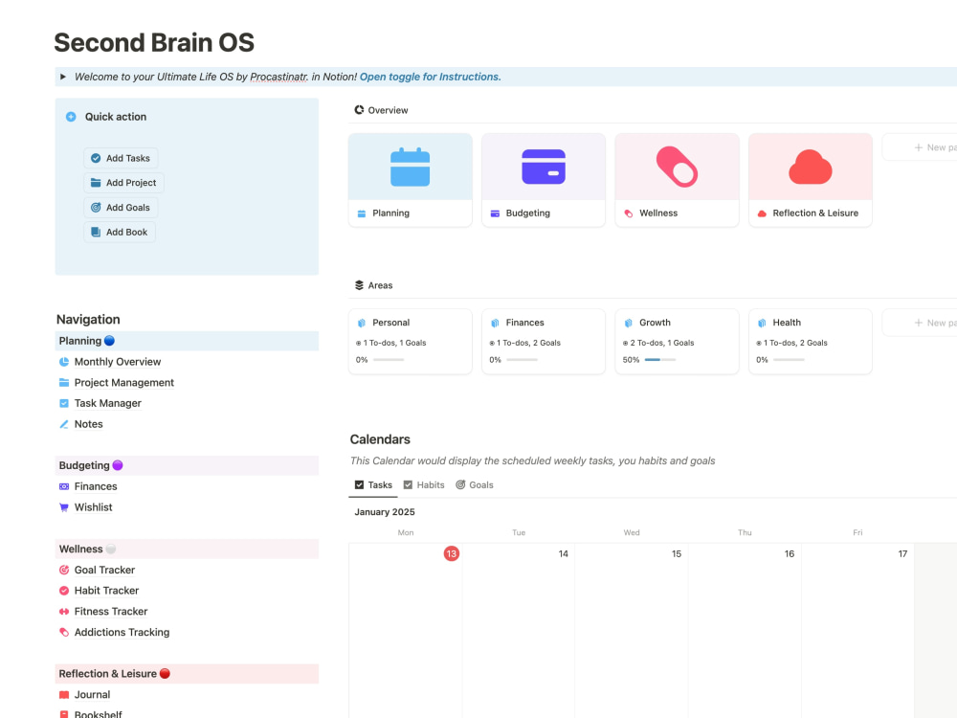Click the Budgeting card title text
The width and height of the screenshot is (957, 718).
(x=528, y=213)
